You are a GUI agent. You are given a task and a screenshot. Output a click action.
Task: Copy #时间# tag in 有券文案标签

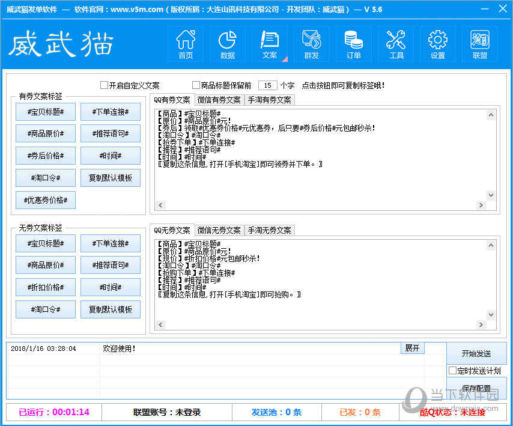click(111, 156)
